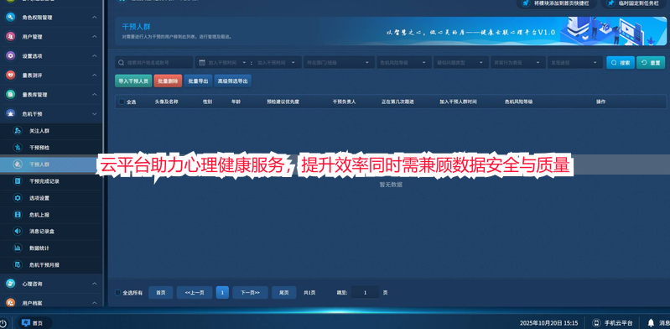Open the 危机风险等级 filter dropdown
The width and height of the screenshot is (670, 329).
click(404, 62)
